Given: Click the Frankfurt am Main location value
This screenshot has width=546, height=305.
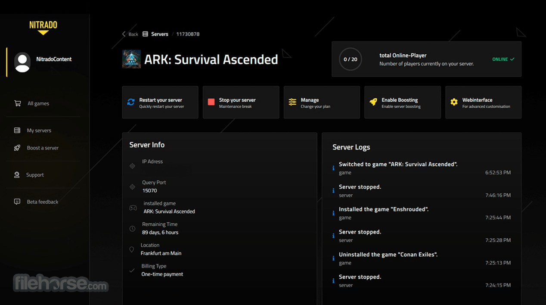Looking at the screenshot, I should pyautogui.click(x=161, y=253).
